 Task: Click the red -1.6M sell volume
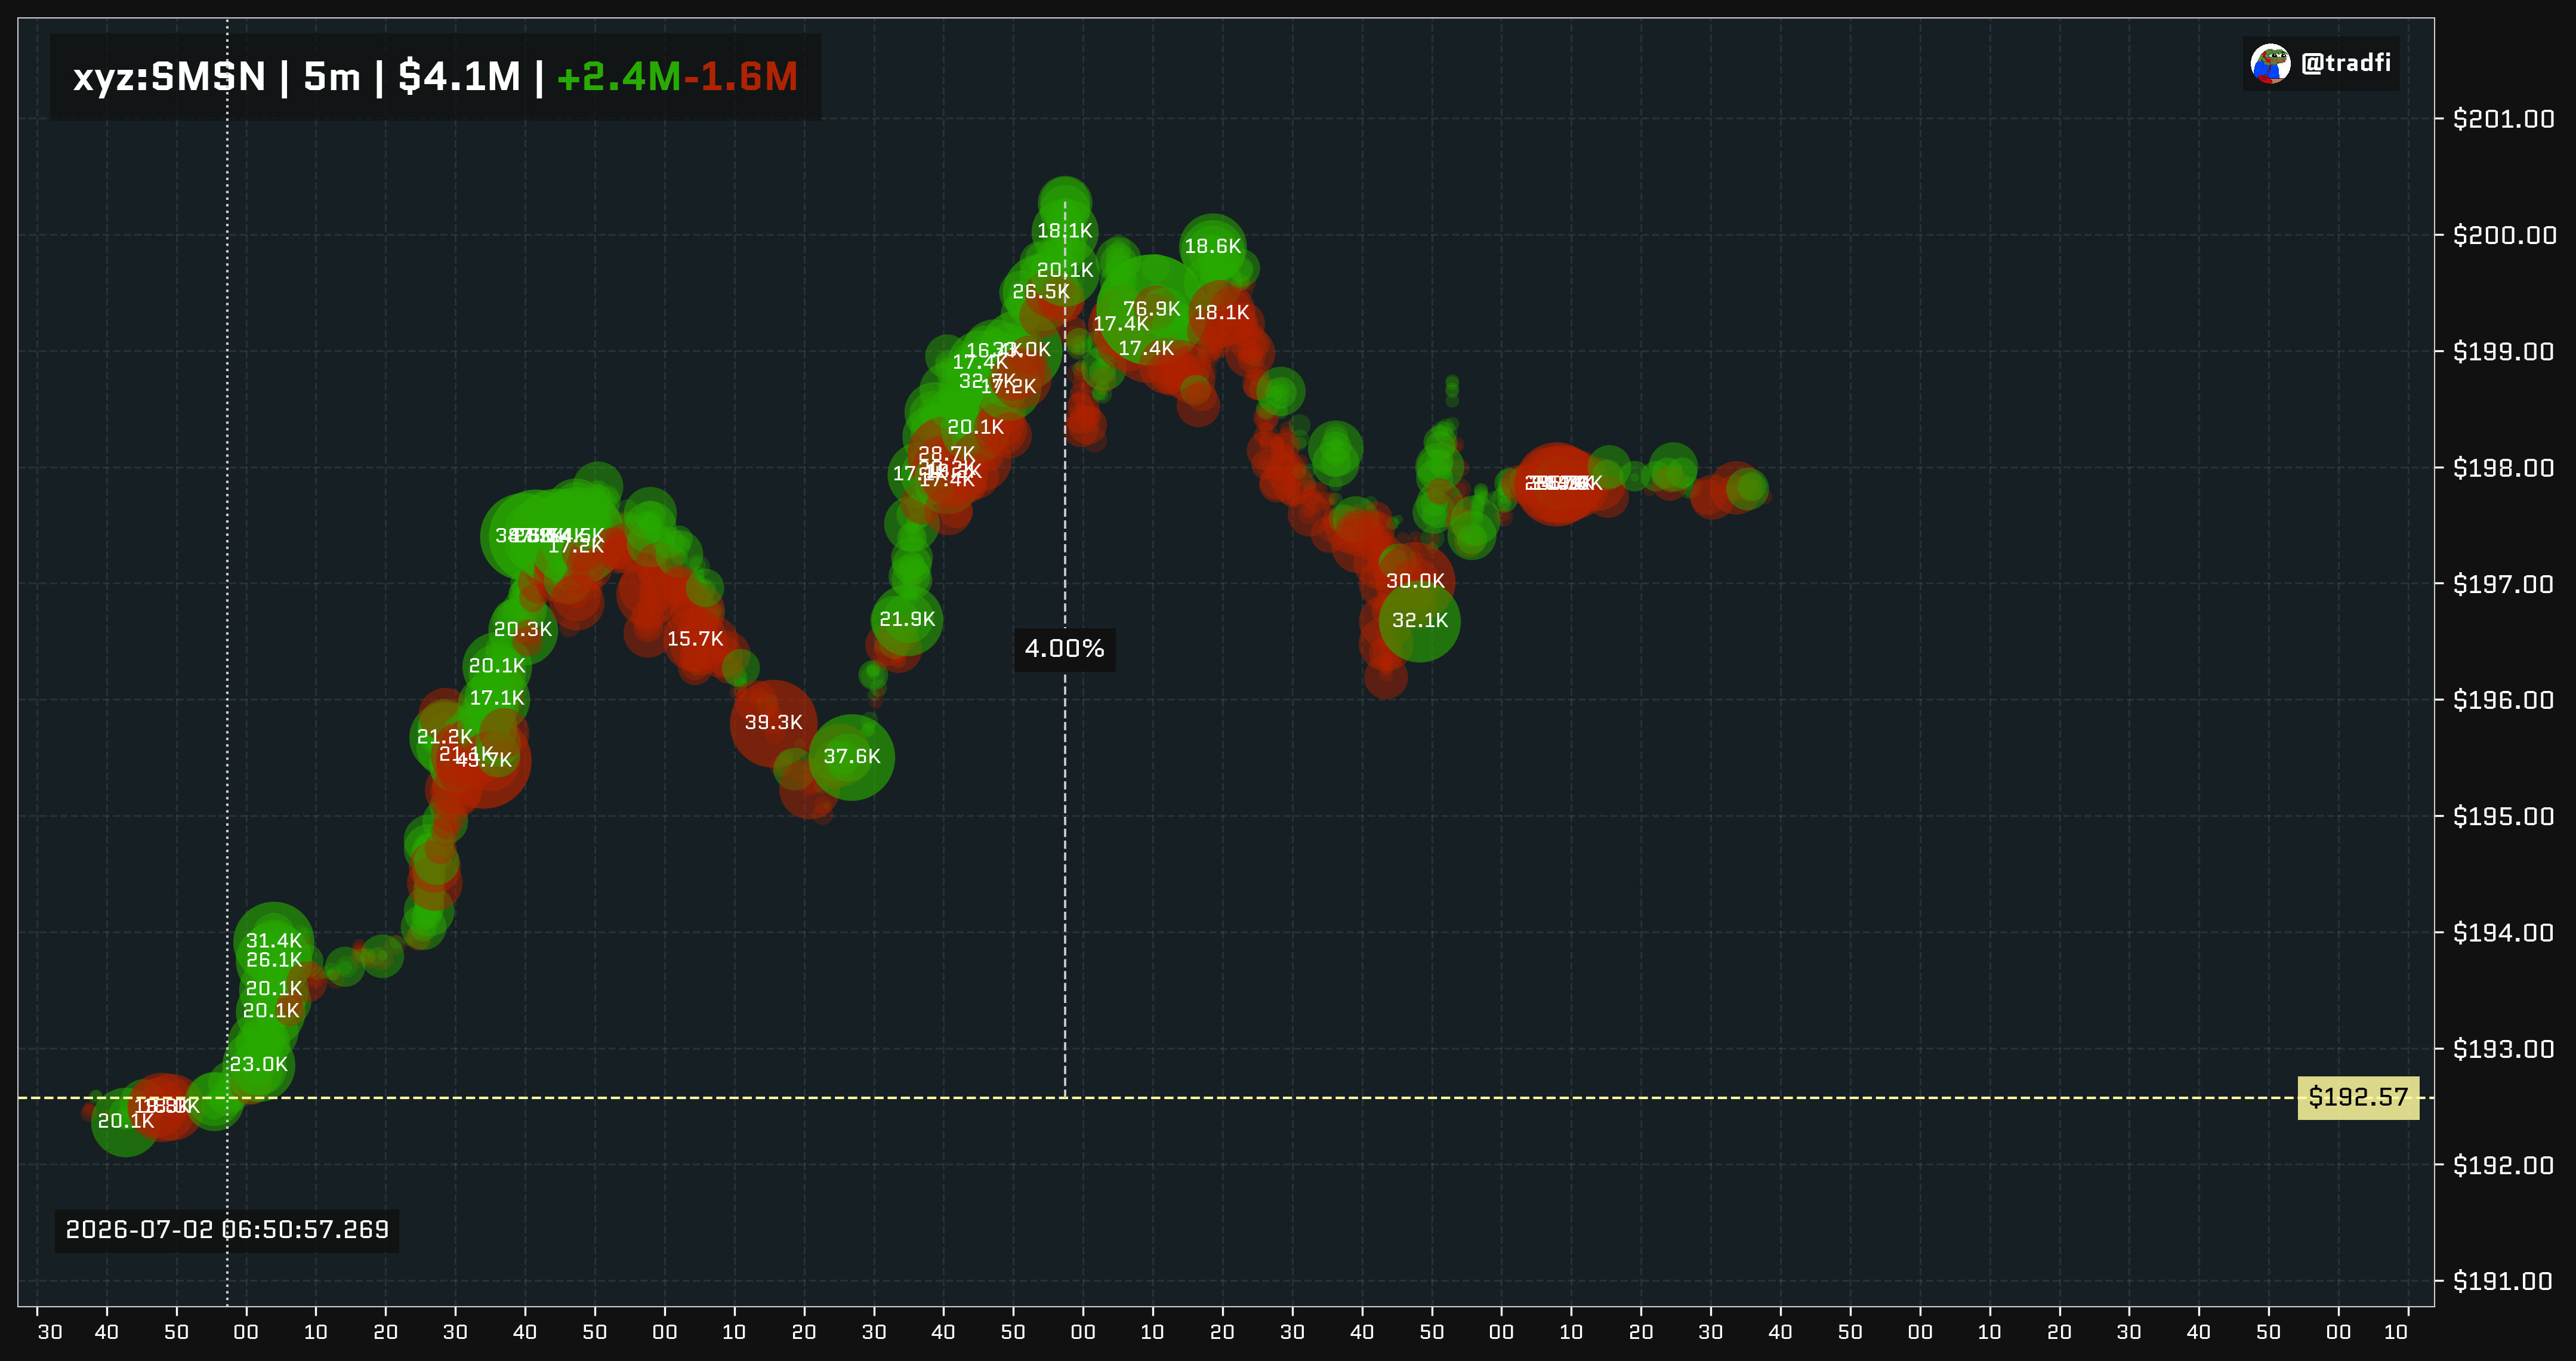[741, 77]
